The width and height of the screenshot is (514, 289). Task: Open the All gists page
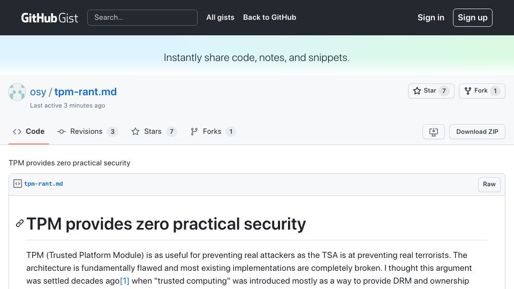(220, 17)
